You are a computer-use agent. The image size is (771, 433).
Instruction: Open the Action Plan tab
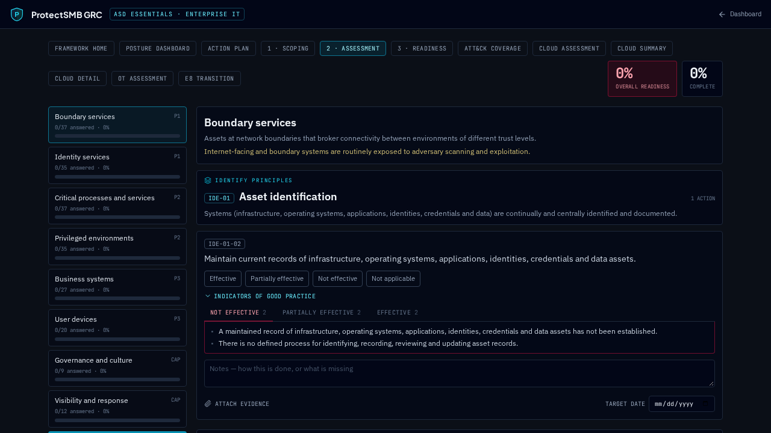(228, 49)
